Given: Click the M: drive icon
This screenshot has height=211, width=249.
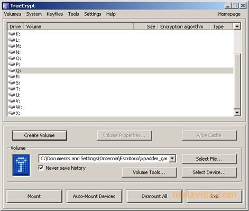Looking at the screenshot, I should (x=12, y=46).
